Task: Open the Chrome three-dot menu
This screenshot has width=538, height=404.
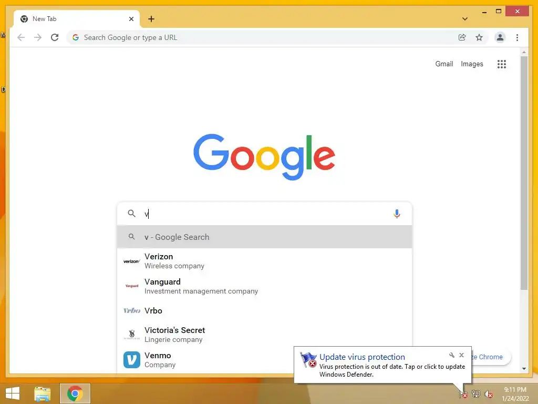Action: (517, 37)
